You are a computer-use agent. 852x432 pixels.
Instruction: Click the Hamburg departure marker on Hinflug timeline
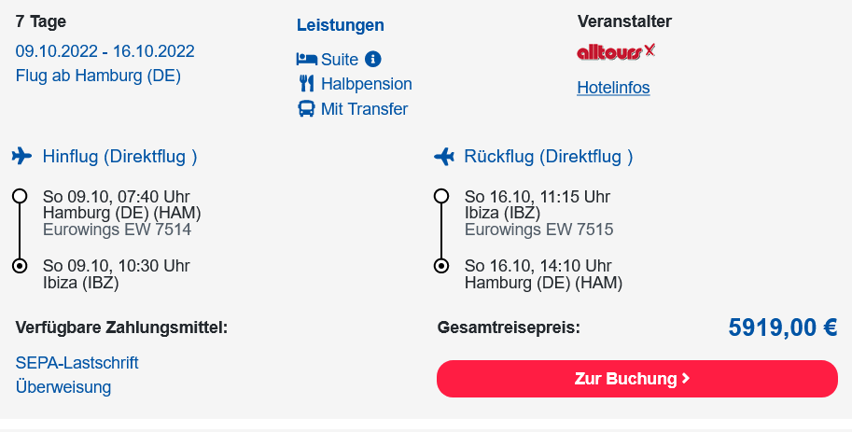point(21,196)
